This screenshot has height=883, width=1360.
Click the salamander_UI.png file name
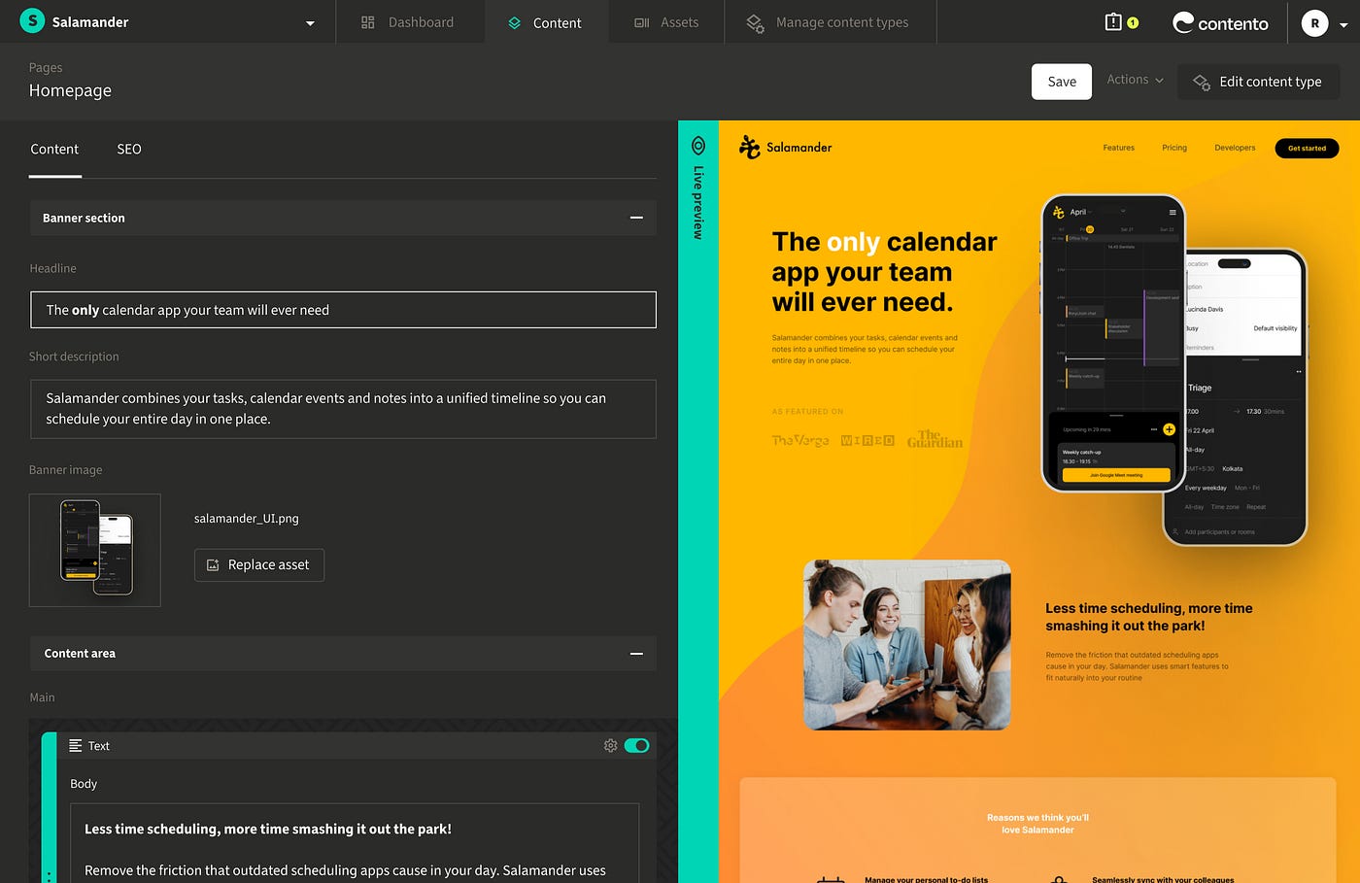click(x=246, y=519)
